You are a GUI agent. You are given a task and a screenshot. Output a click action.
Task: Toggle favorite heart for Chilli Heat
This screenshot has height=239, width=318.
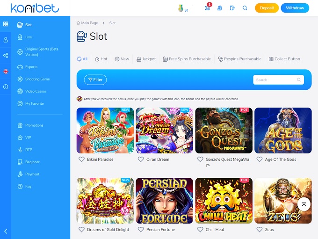pyautogui.click(x=200, y=230)
